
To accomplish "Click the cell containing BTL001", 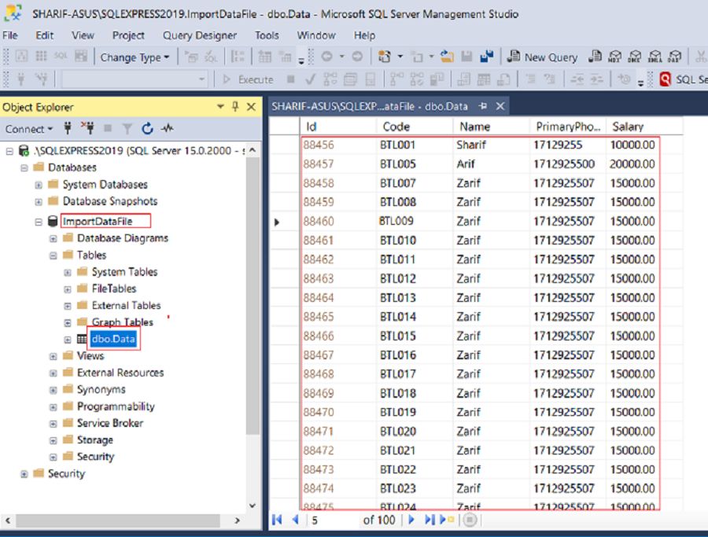I will tap(415, 145).
